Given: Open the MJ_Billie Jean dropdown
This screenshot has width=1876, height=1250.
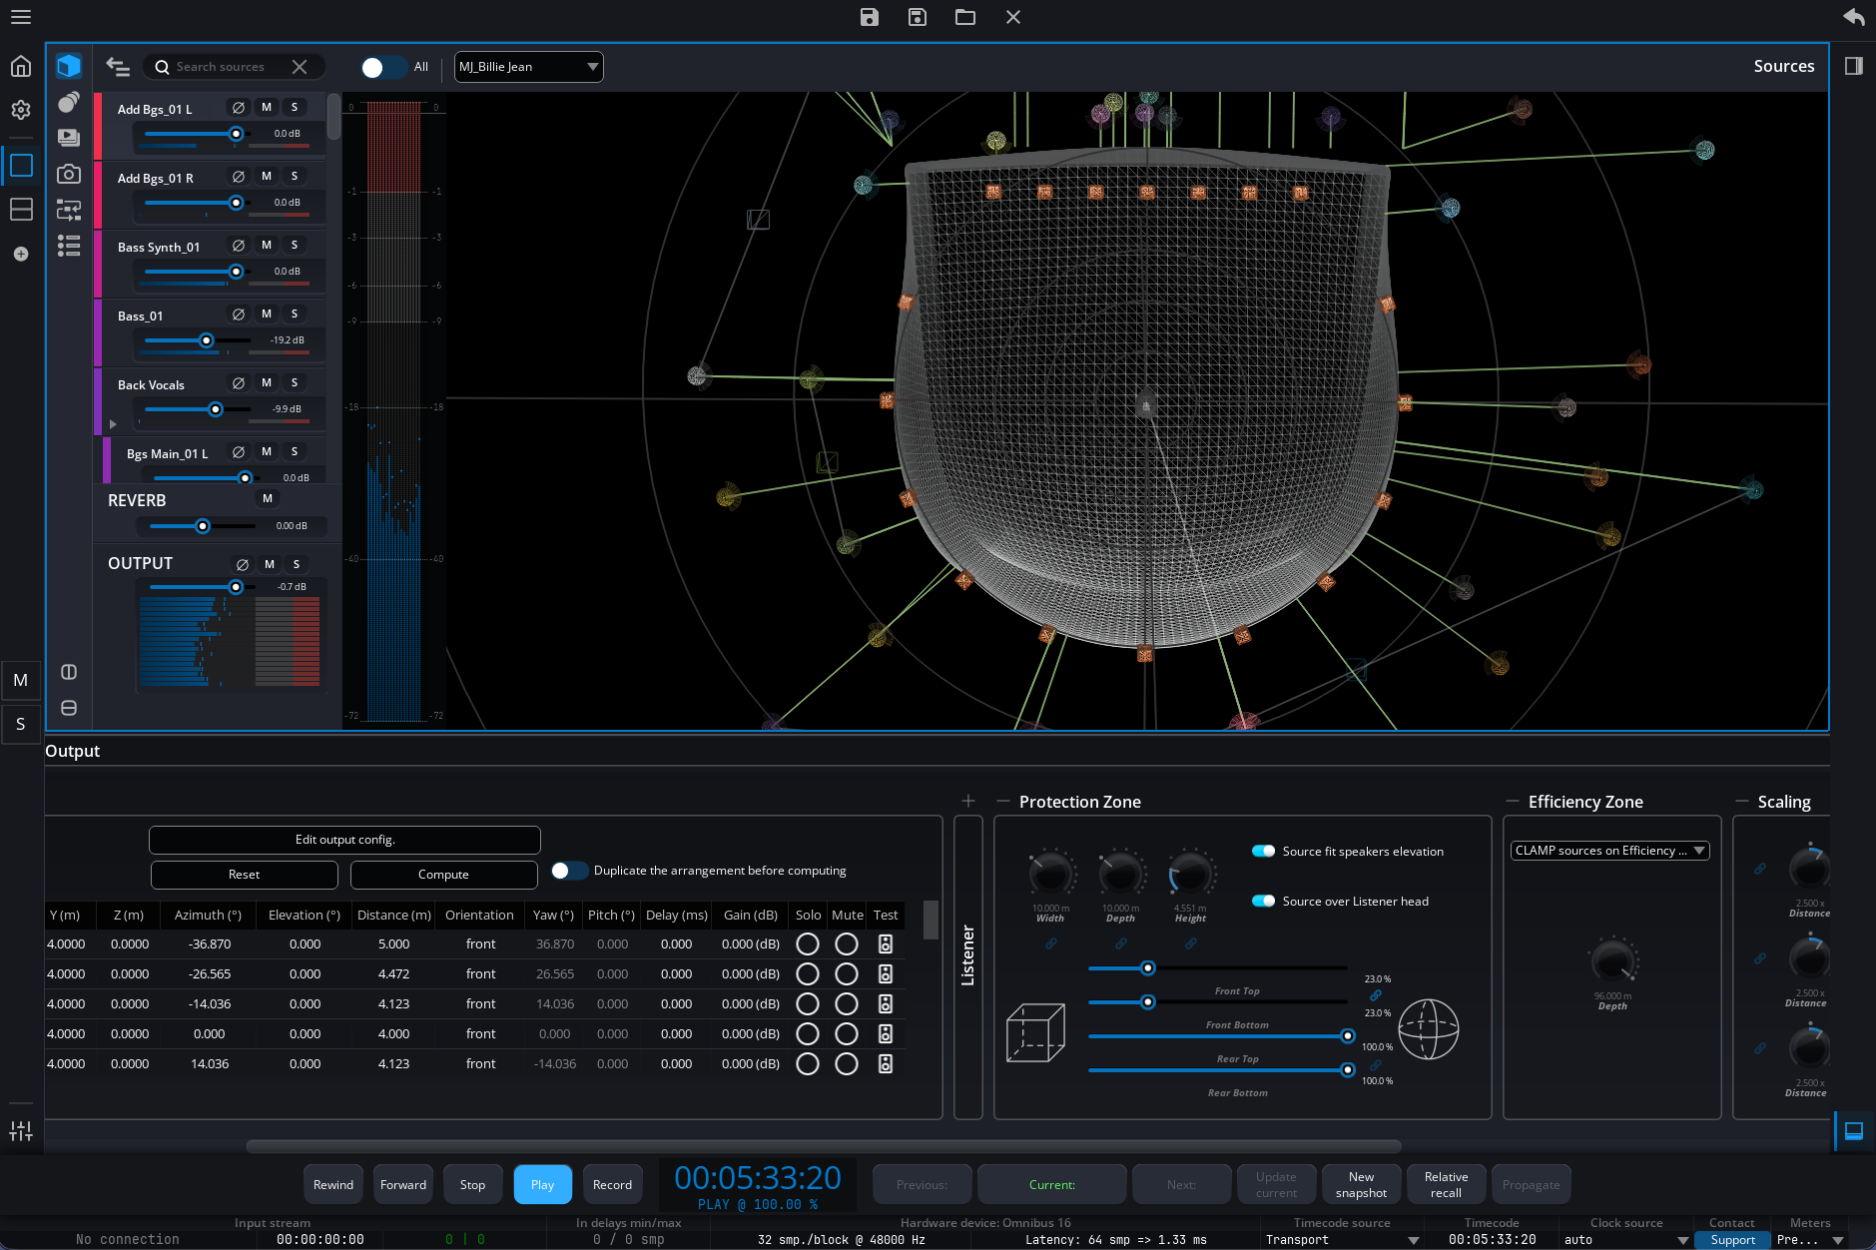Looking at the screenshot, I should coord(528,67).
